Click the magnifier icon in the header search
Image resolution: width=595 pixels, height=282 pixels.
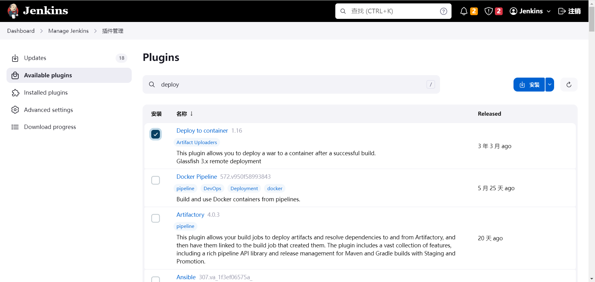[343, 11]
